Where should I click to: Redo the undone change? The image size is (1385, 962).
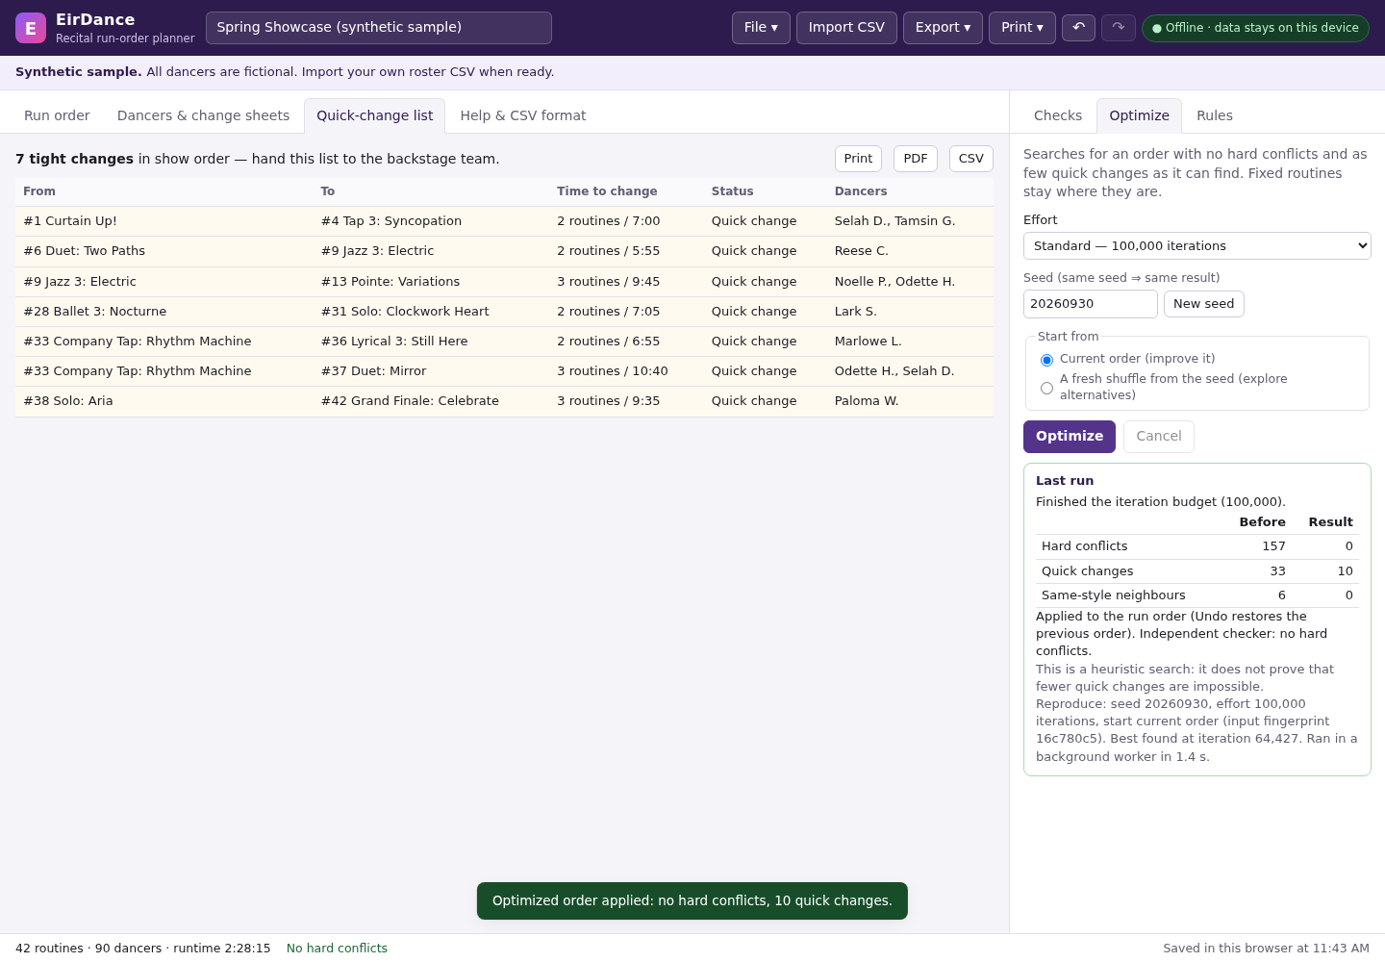[1119, 28]
